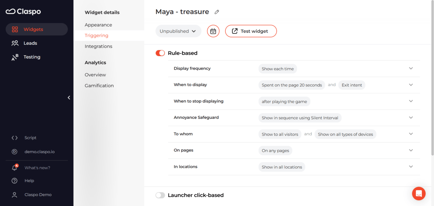Open the Unpublished status dropdown
The image size is (434, 206).
point(178,31)
